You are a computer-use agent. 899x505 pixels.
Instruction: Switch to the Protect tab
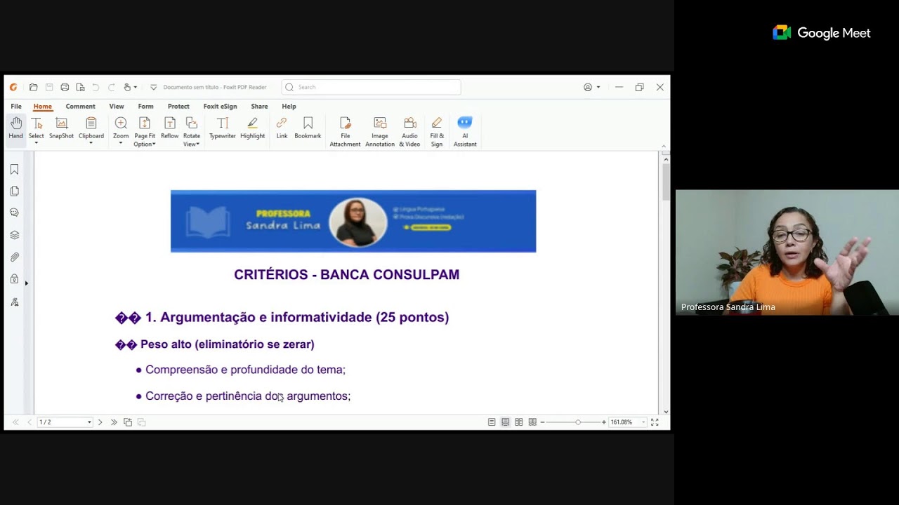178,107
